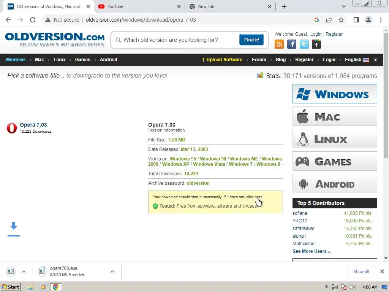Switch to the YouTube tab
Image resolution: width=389 pixels, height=292 pixels.
point(140,6)
